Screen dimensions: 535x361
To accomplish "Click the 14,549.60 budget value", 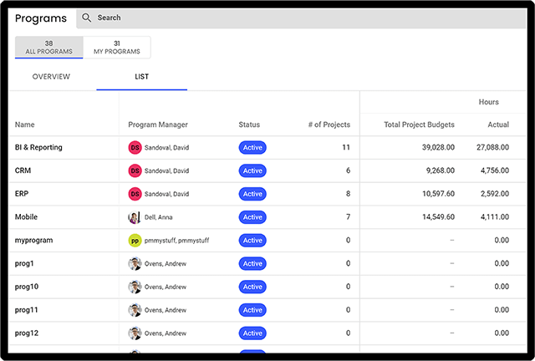I will 438,217.
